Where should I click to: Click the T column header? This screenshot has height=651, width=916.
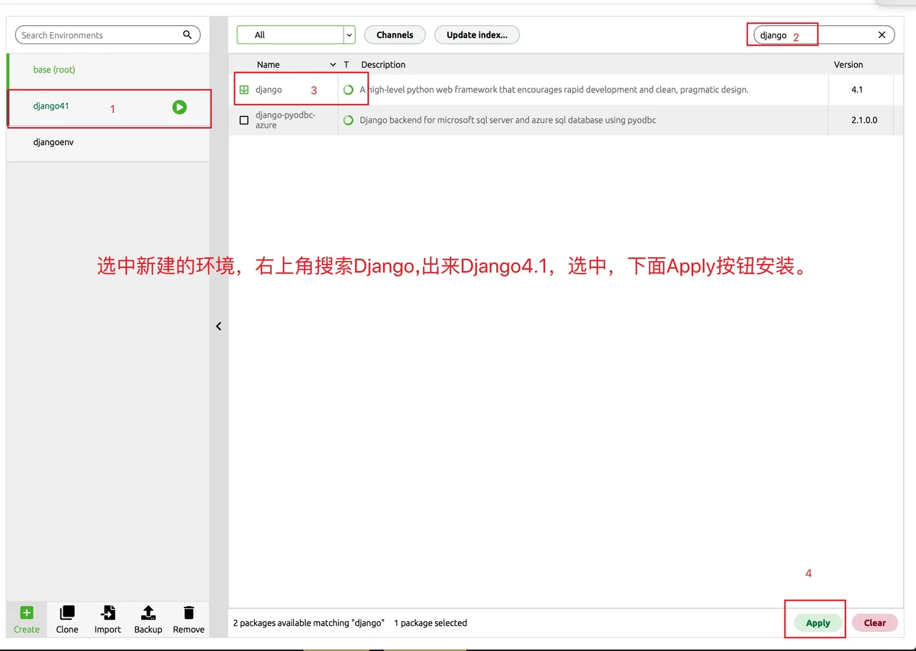[x=346, y=65]
